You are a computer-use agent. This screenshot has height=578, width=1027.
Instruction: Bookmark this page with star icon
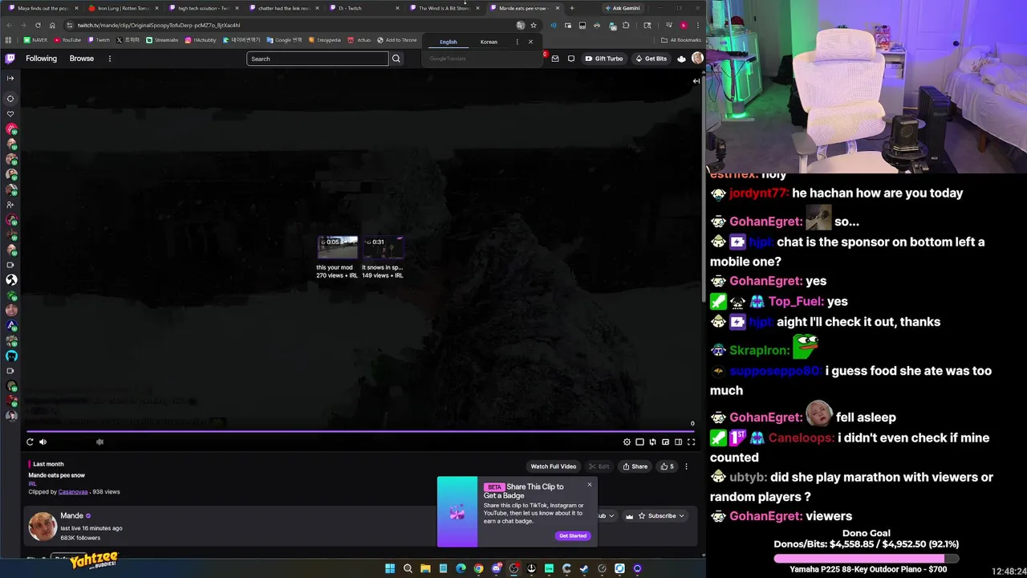(x=534, y=25)
